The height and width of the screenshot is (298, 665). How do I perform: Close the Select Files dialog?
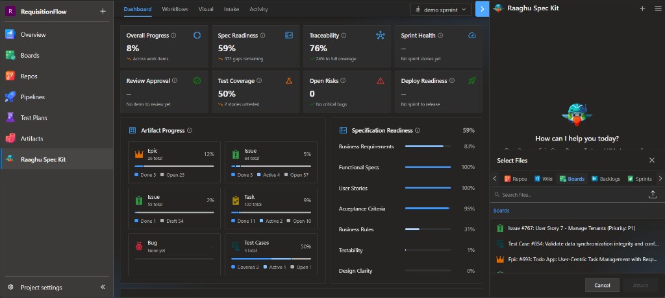(652, 160)
